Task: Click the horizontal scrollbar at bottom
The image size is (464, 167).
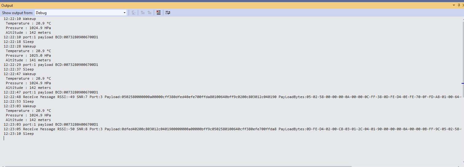Action: (x=178, y=166)
